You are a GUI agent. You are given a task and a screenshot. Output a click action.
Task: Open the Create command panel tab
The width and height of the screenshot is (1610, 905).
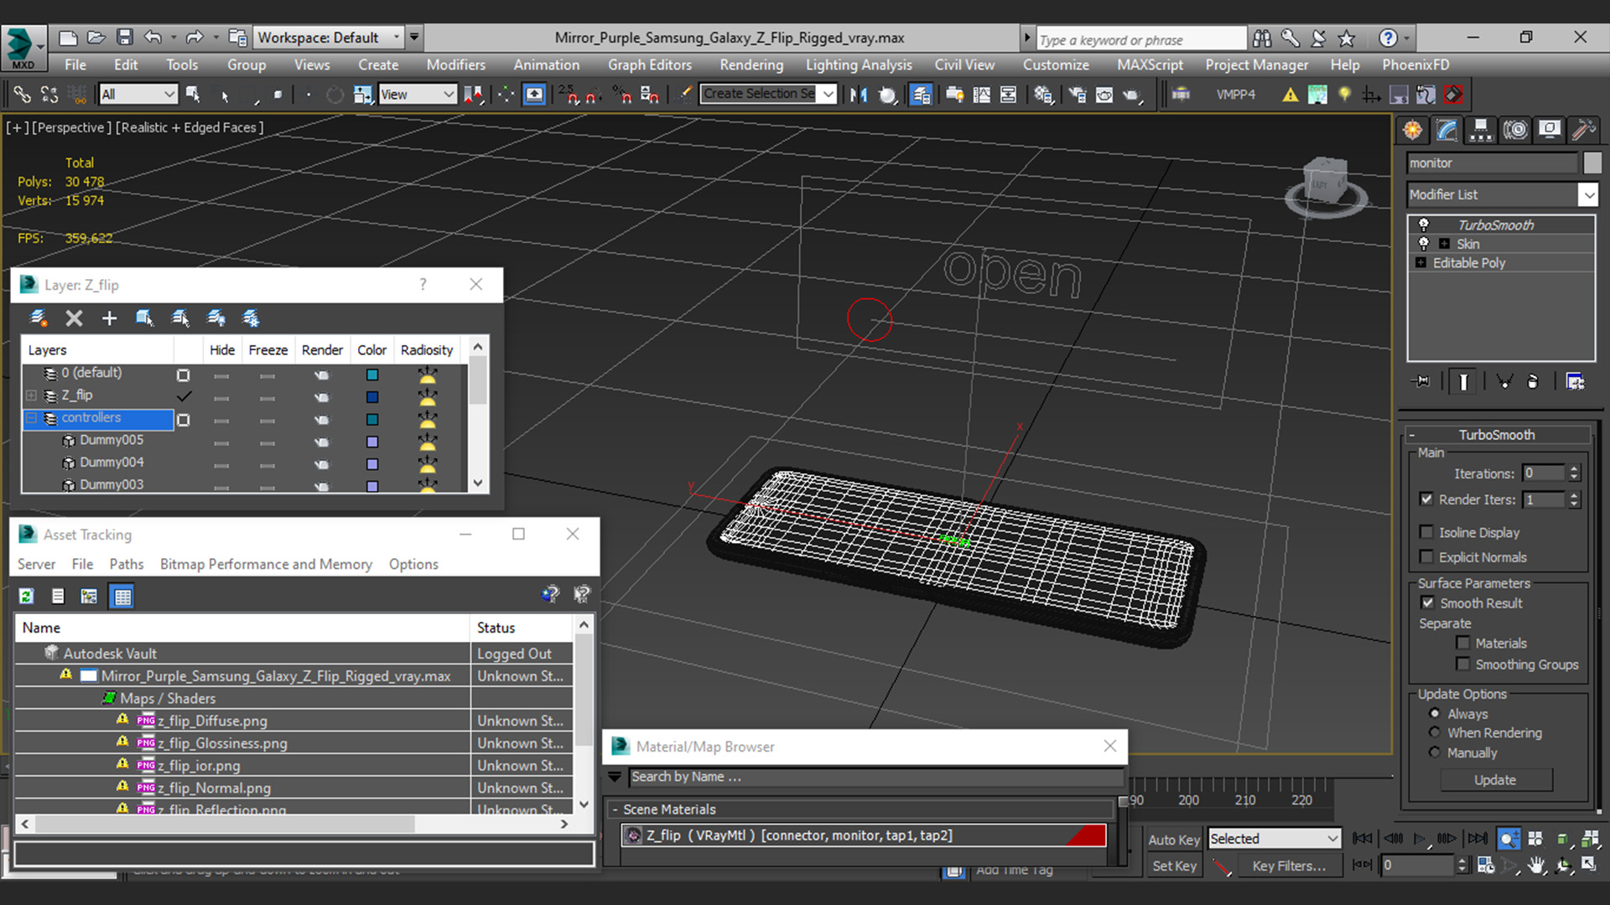tap(1413, 130)
